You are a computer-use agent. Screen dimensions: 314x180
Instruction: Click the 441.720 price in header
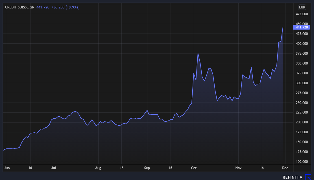[43, 7]
